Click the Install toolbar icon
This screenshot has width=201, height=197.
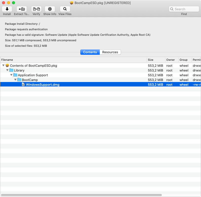(x=7, y=9)
